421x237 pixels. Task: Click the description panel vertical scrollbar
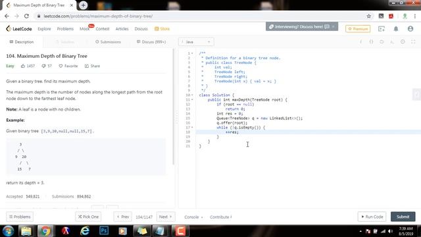pyautogui.click(x=174, y=106)
